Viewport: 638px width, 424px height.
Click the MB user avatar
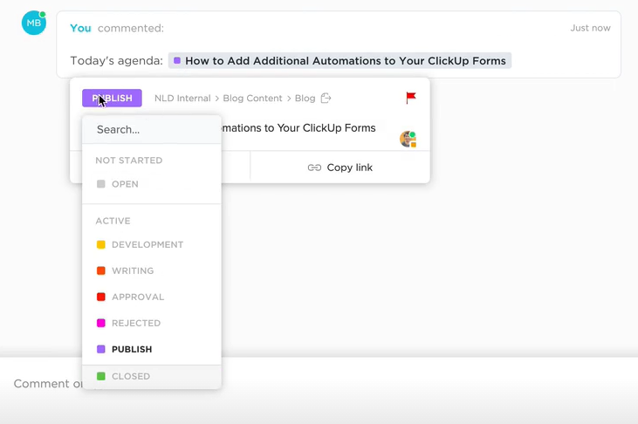[x=34, y=23]
